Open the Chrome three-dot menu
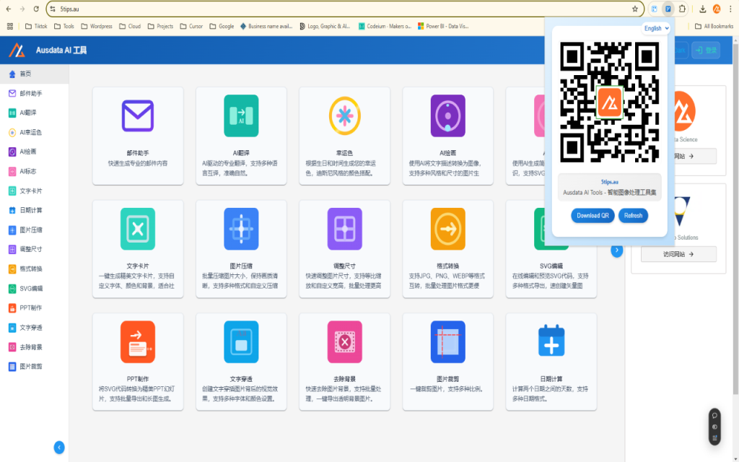Screen dimensions: 739x462 730,9
